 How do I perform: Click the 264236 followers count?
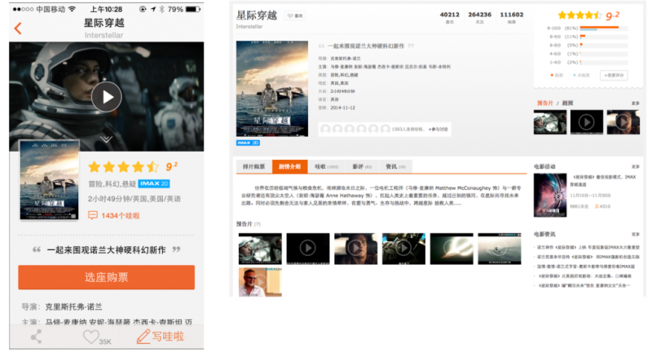[479, 15]
